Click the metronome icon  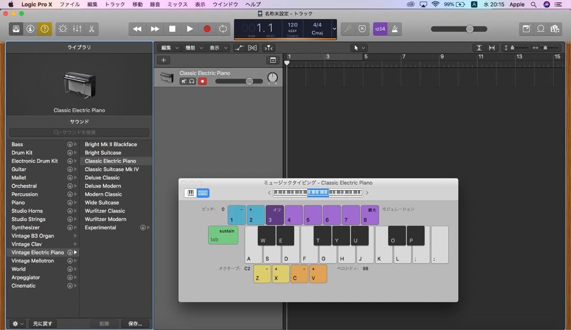coord(395,29)
